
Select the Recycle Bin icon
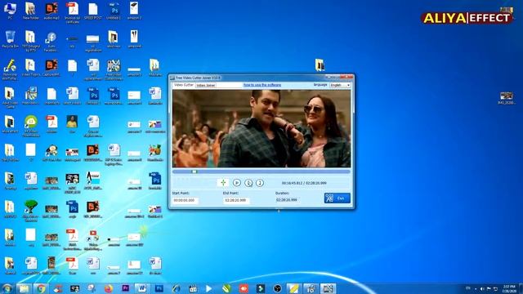pos(10,39)
